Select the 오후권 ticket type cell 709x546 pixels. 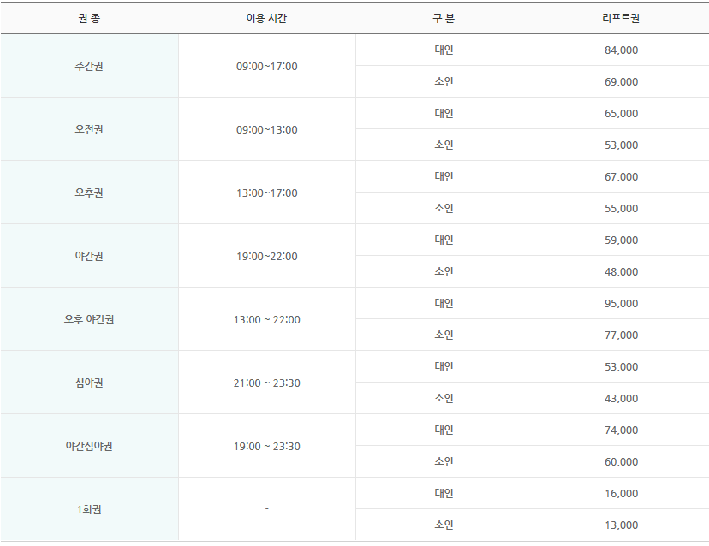pos(89,193)
